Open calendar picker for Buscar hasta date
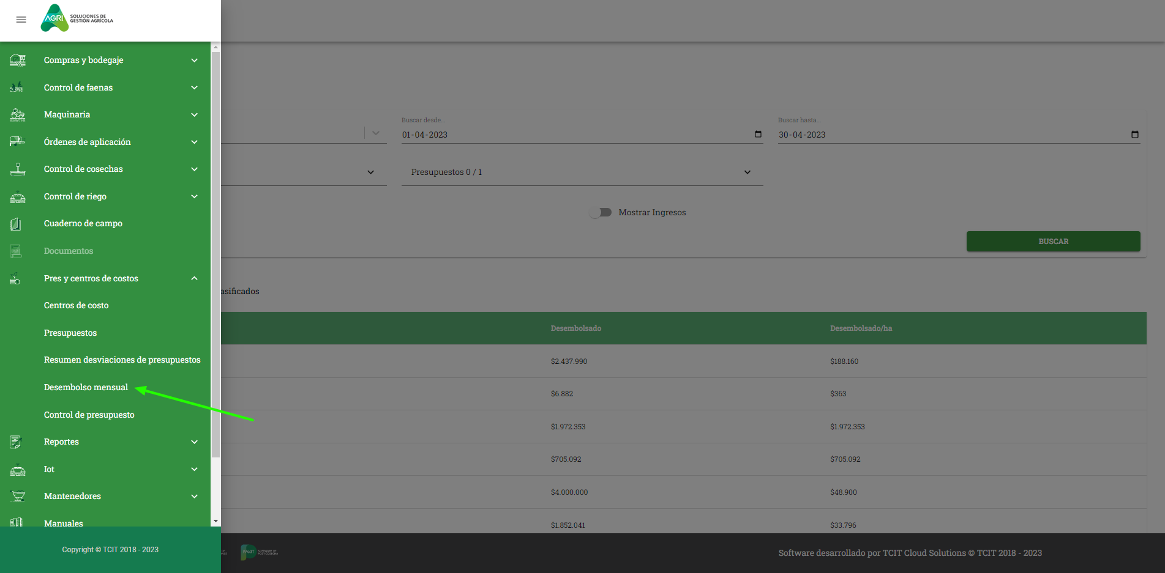The image size is (1165, 573). (1134, 135)
